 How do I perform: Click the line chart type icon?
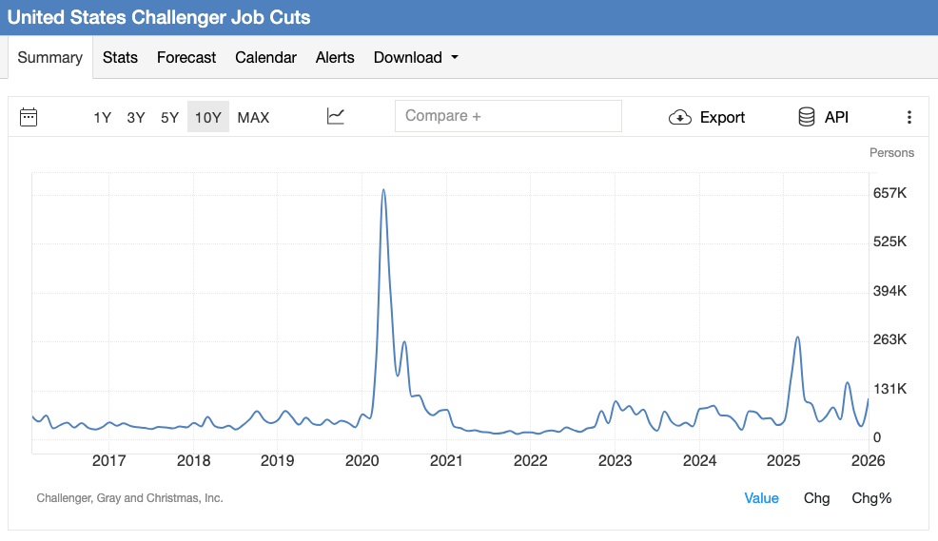(x=336, y=116)
